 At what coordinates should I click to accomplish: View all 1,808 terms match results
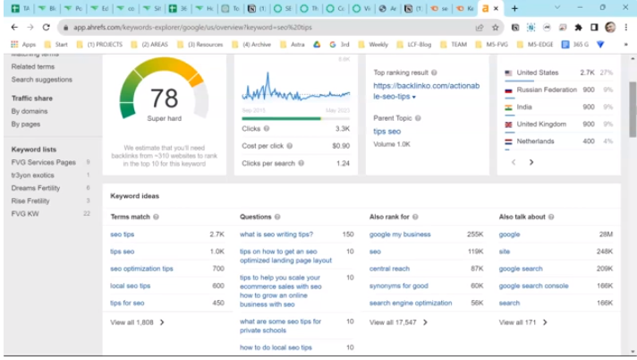pos(137,322)
